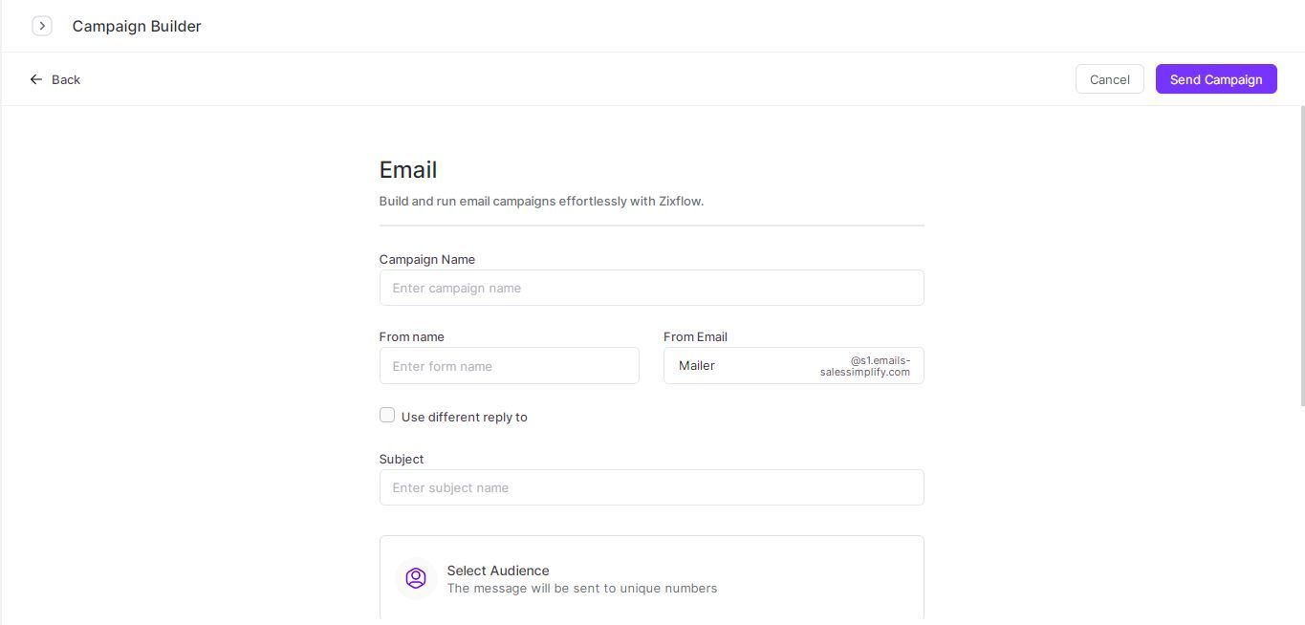The image size is (1305, 625).
Task: Click the Send Campaign button
Action: click(x=1215, y=79)
